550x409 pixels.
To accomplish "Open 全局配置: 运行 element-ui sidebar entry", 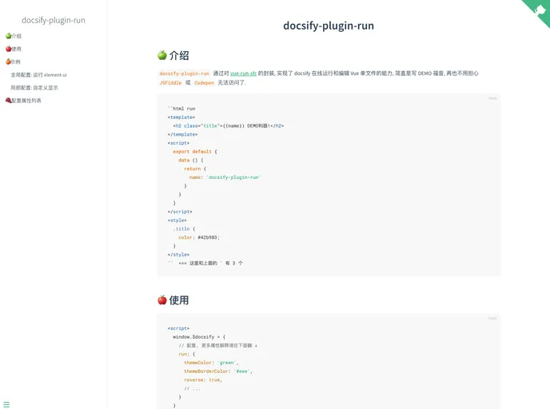I will tap(38, 74).
